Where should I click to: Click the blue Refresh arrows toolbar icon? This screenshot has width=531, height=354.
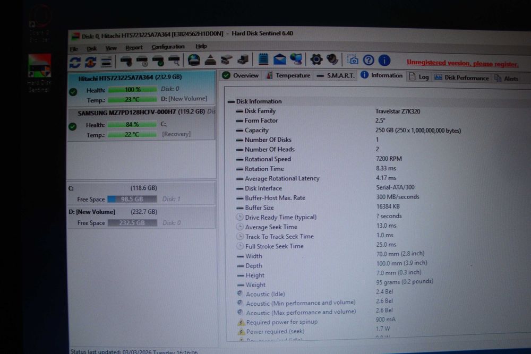pos(75,62)
